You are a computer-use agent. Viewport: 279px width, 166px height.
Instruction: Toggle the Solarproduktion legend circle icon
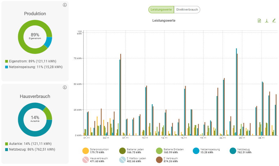pyautogui.click(x=86, y=151)
